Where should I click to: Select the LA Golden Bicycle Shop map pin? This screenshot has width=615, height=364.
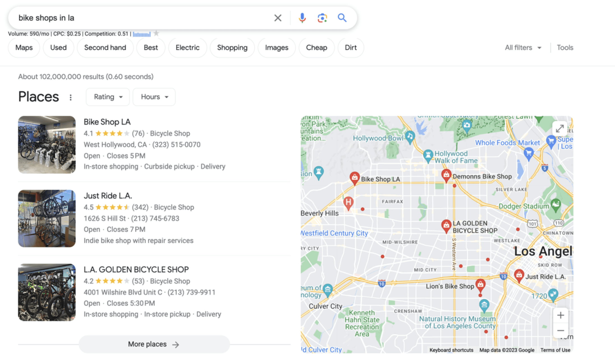tap(446, 226)
